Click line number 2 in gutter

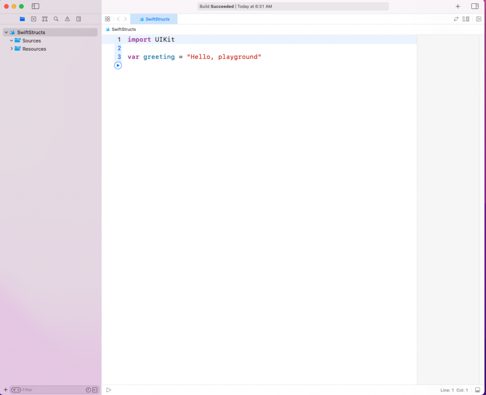pyautogui.click(x=119, y=48)
